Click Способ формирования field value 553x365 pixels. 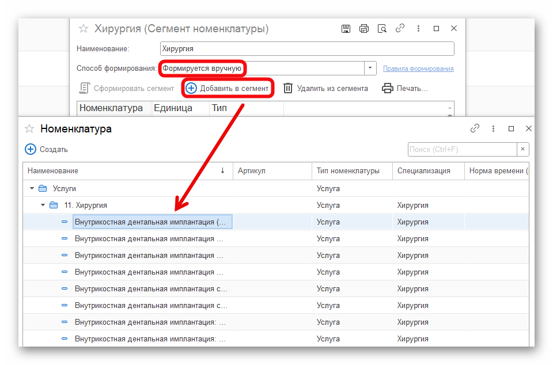(262, 69)
